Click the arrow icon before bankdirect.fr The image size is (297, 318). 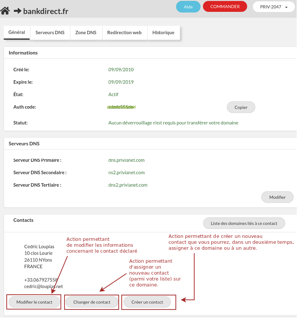tap(17, 11)
